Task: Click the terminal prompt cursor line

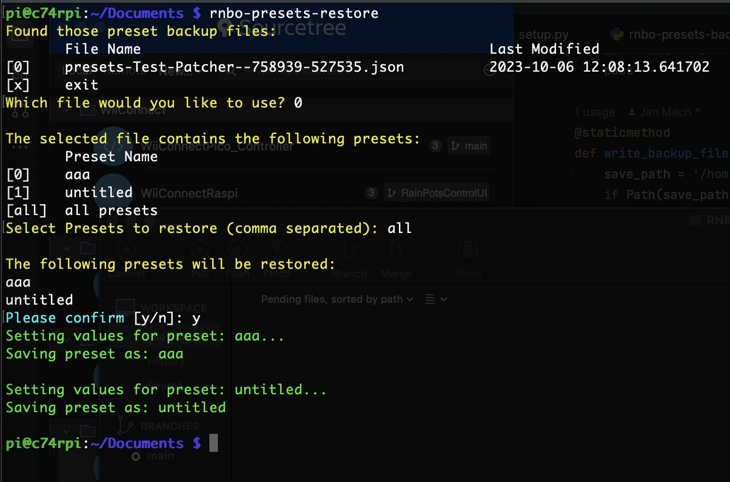Action: (x=112, y=443)
